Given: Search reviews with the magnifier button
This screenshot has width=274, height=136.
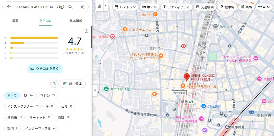Looking at the screenshot, I should click(54, 84).
